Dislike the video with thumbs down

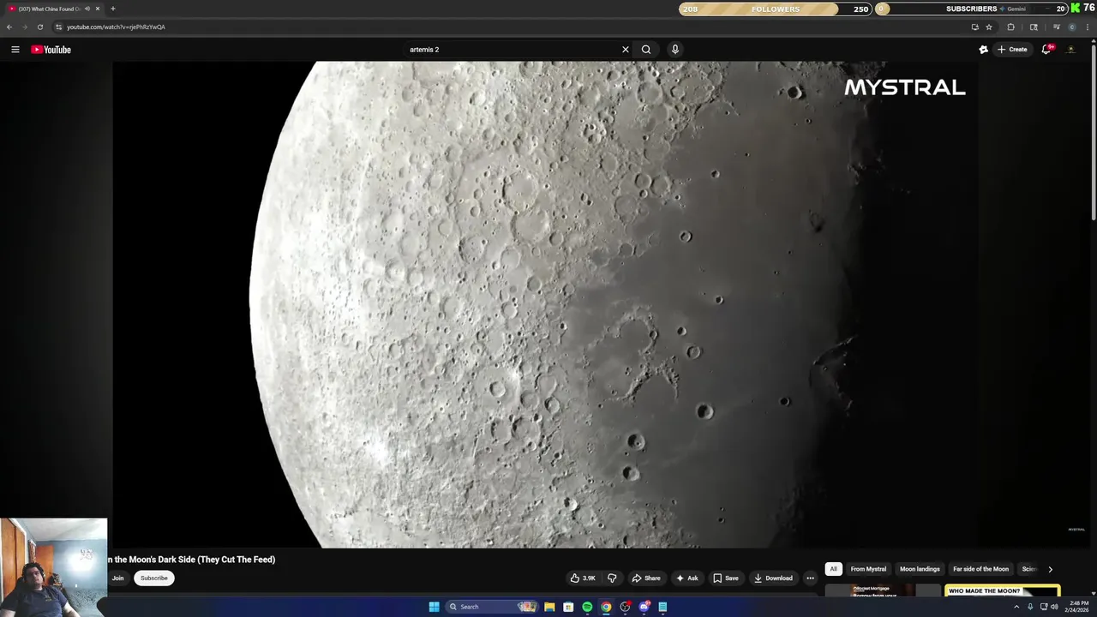(612, 578)
